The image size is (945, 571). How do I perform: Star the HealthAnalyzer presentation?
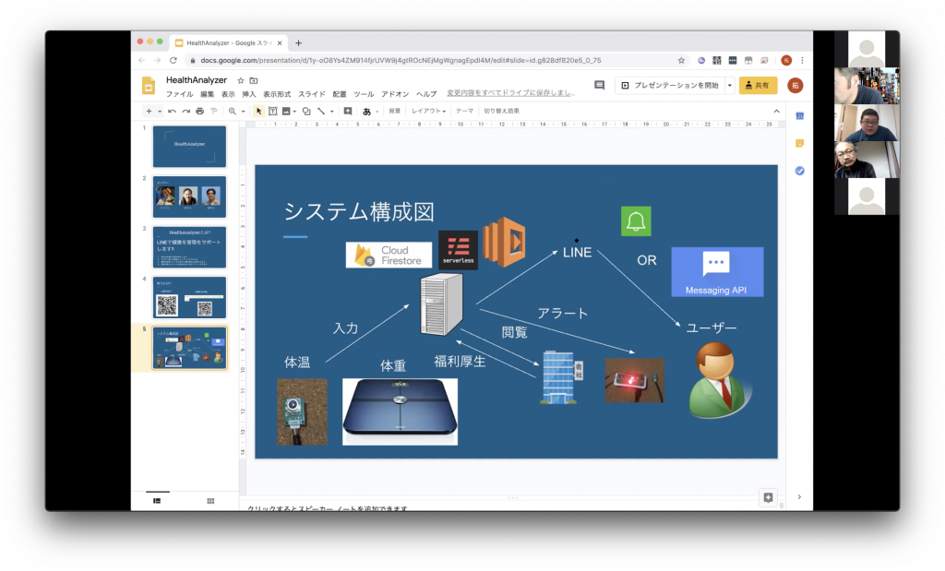[x=241, y=80]
